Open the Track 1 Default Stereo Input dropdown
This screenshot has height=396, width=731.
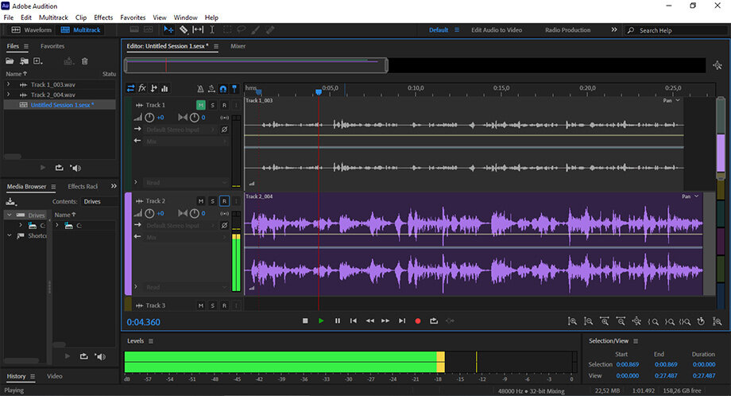pos(181,129)
